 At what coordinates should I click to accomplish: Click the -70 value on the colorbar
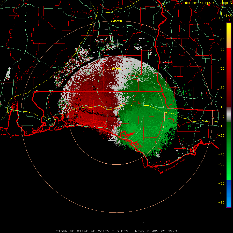pyautogui.click(x=221, y=183)
